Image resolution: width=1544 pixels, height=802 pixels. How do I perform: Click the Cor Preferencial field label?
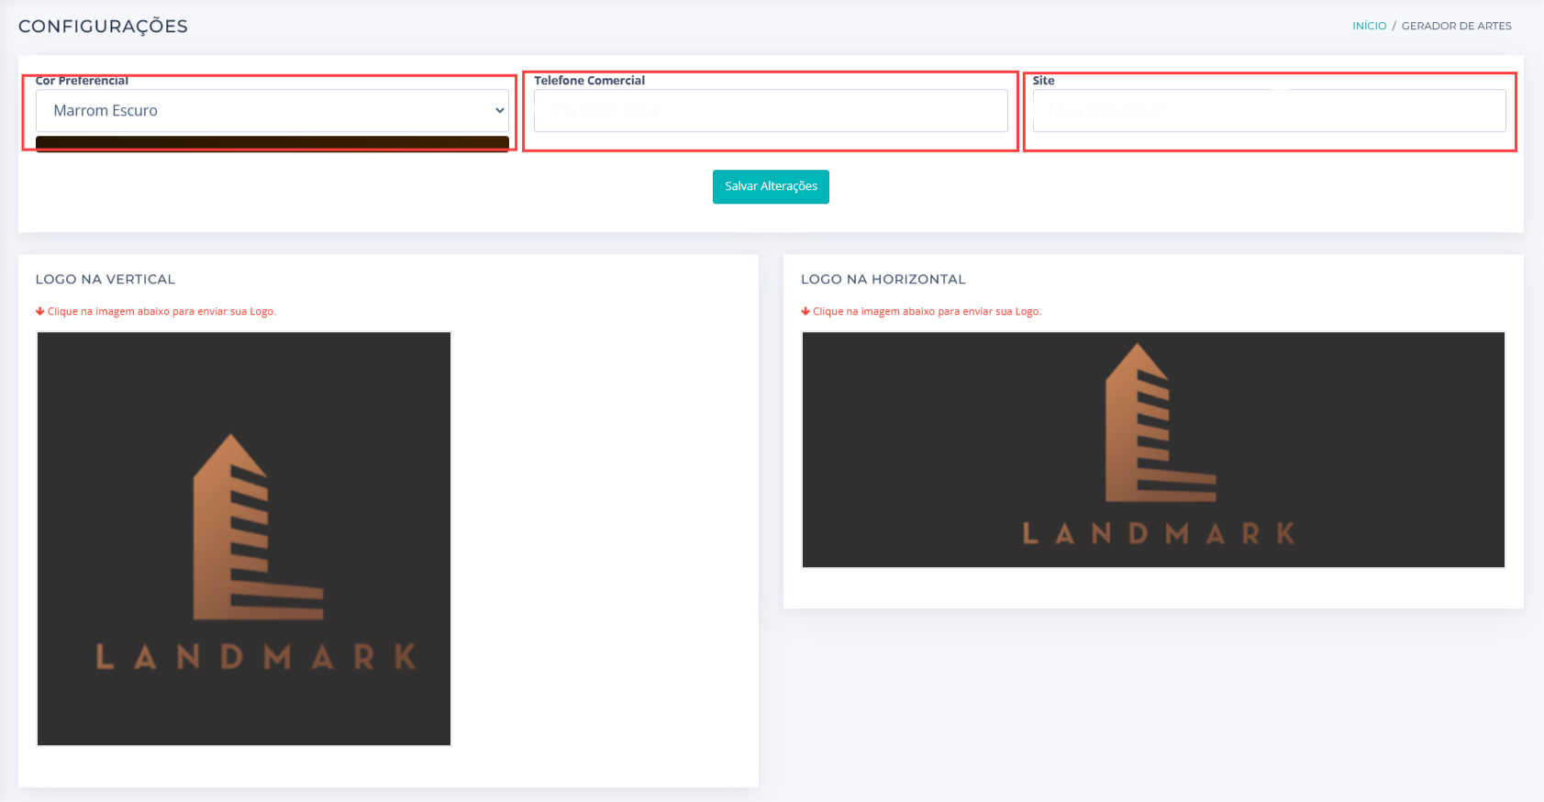click(82, 81)
